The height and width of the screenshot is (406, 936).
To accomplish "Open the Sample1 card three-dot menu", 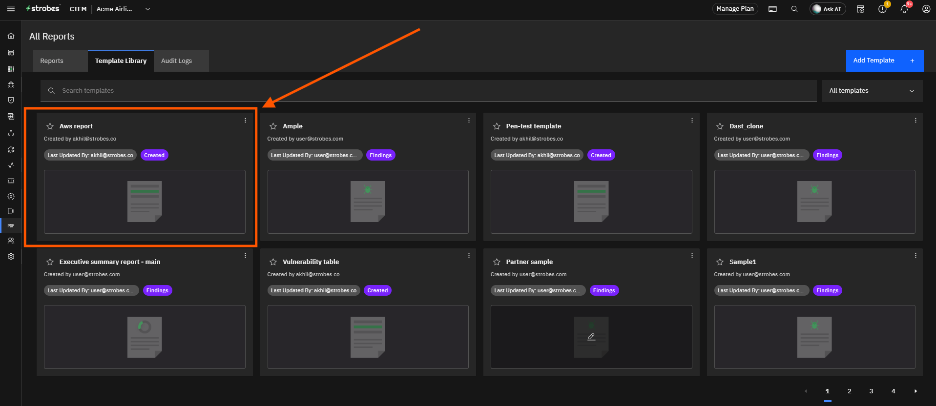I will coord(915,255).
